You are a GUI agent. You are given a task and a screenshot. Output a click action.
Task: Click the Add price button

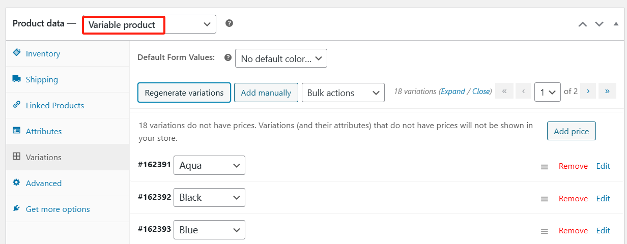coord(571,131)
